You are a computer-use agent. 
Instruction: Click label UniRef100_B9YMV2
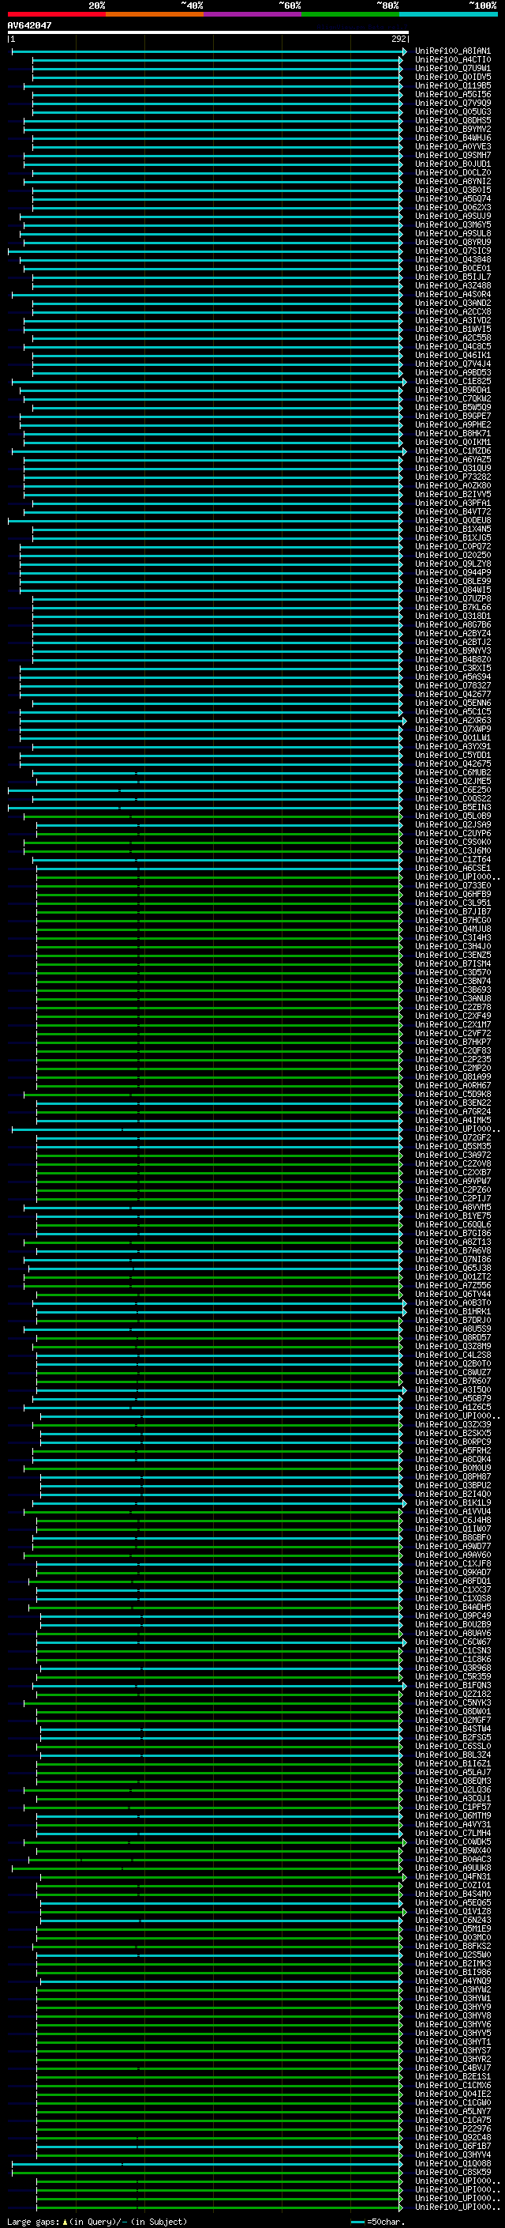[x=452, y=129]
